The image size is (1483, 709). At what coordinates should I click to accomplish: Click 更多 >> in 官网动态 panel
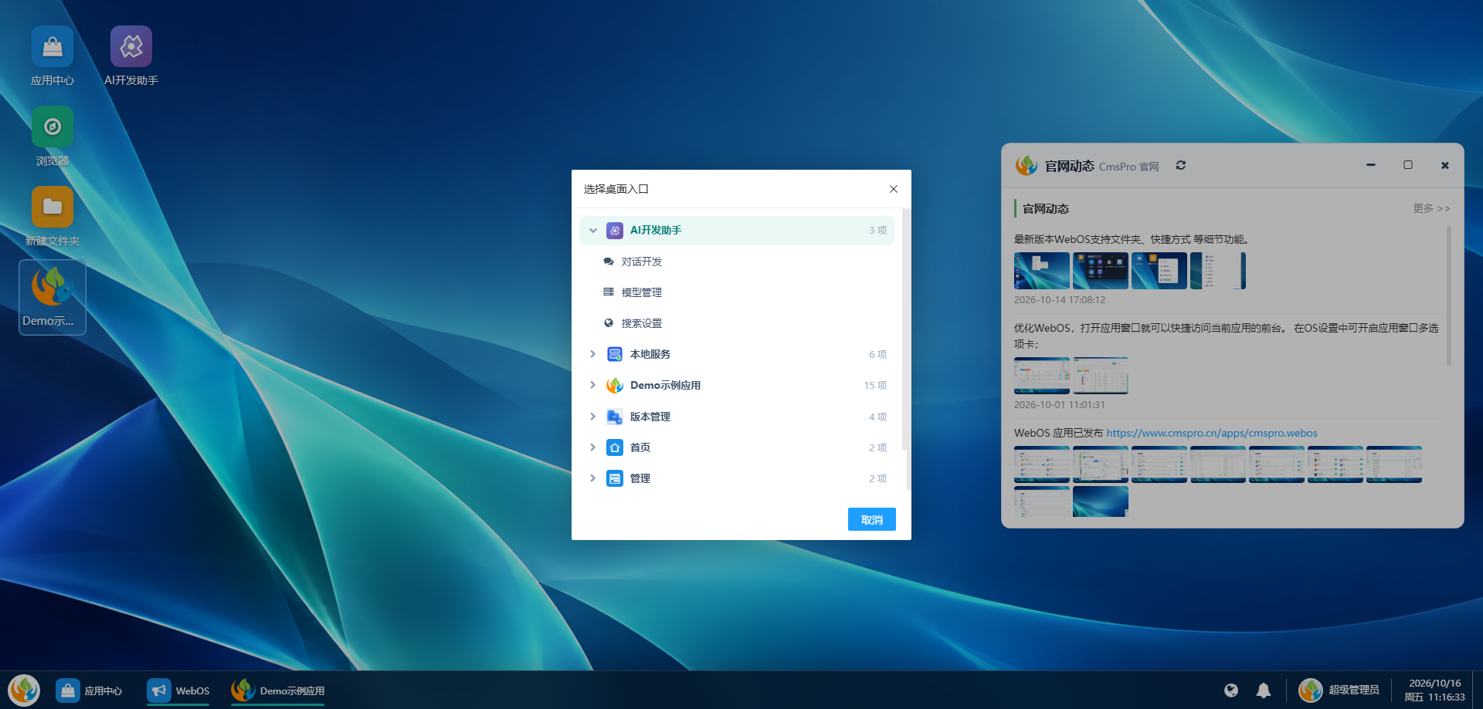click(1431, 208)
